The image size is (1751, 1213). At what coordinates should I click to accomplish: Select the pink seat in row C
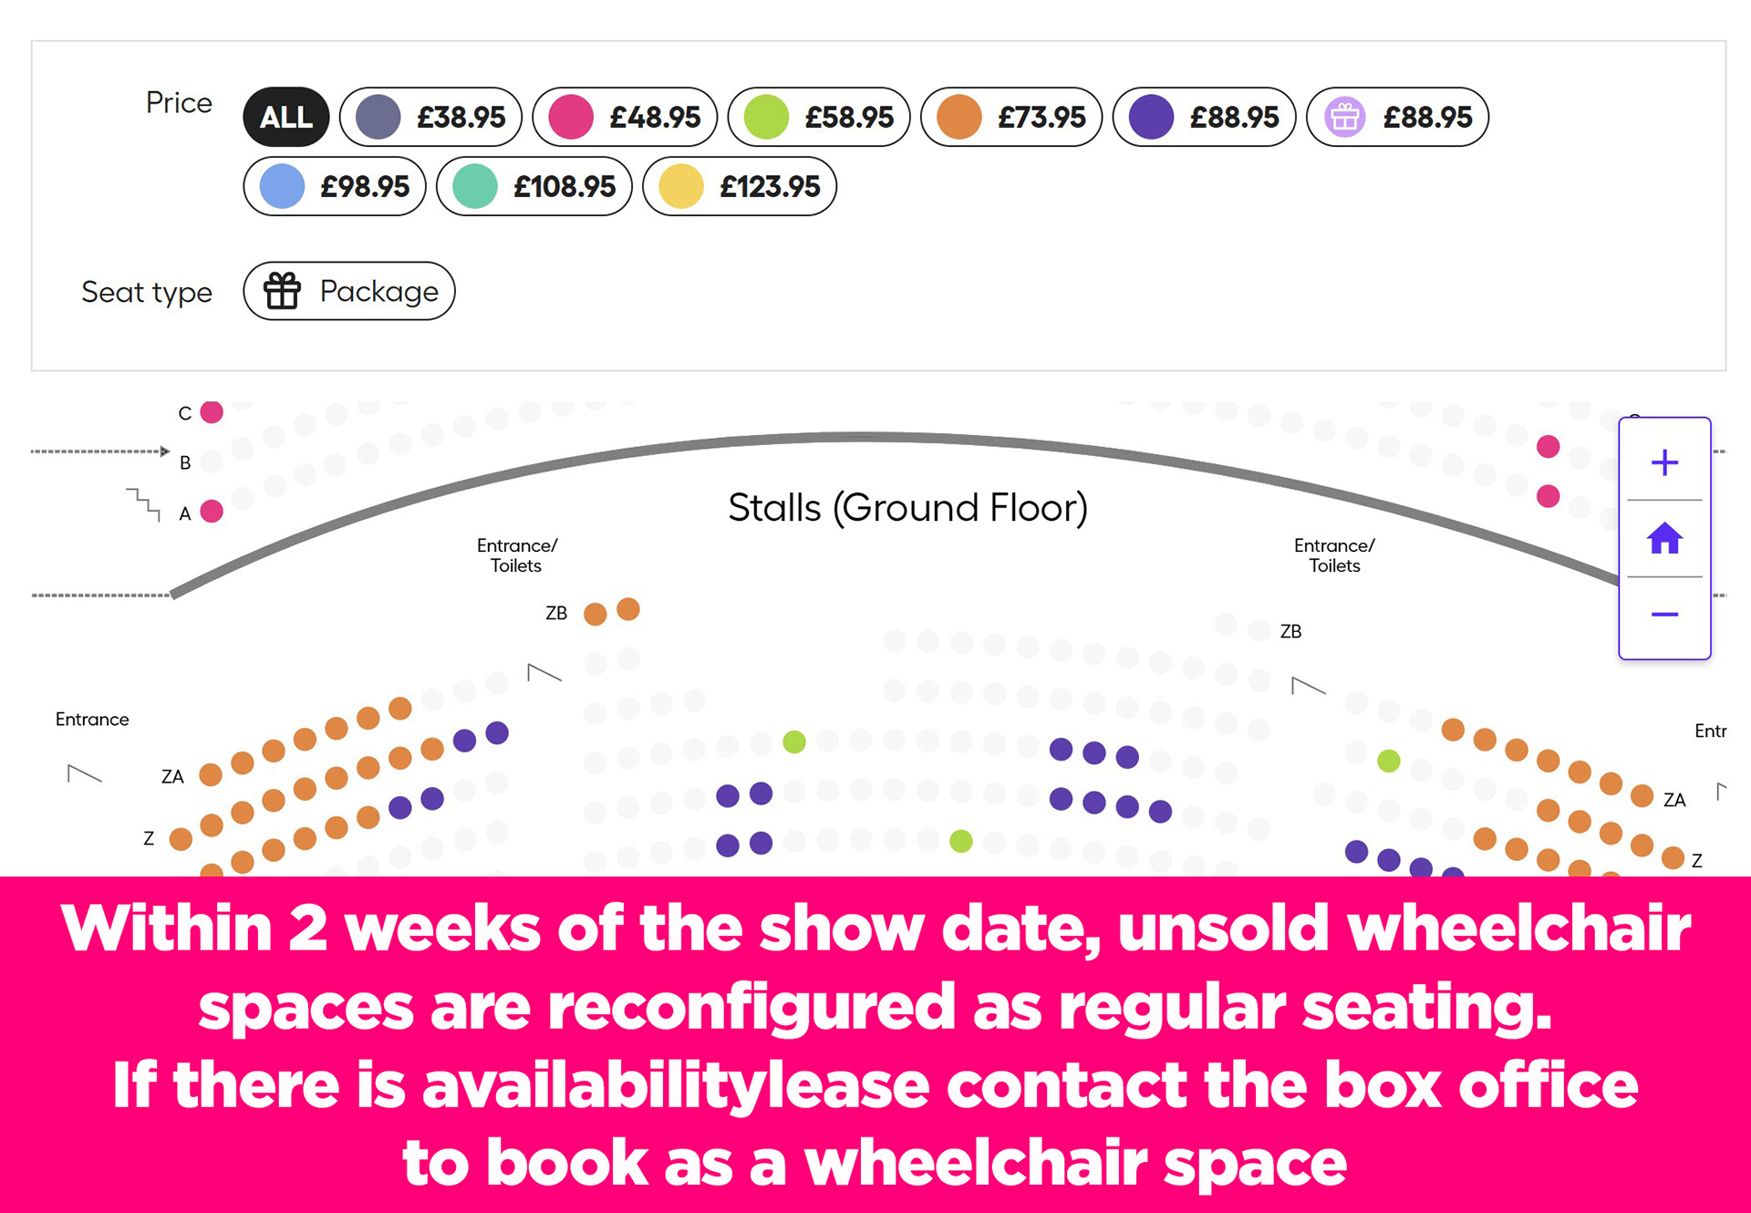click(212, 412)
